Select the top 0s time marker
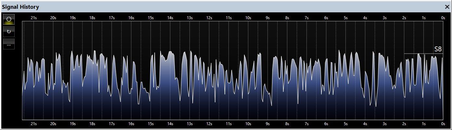The width and height of the screenshot is (452, 130). point(443,18)
